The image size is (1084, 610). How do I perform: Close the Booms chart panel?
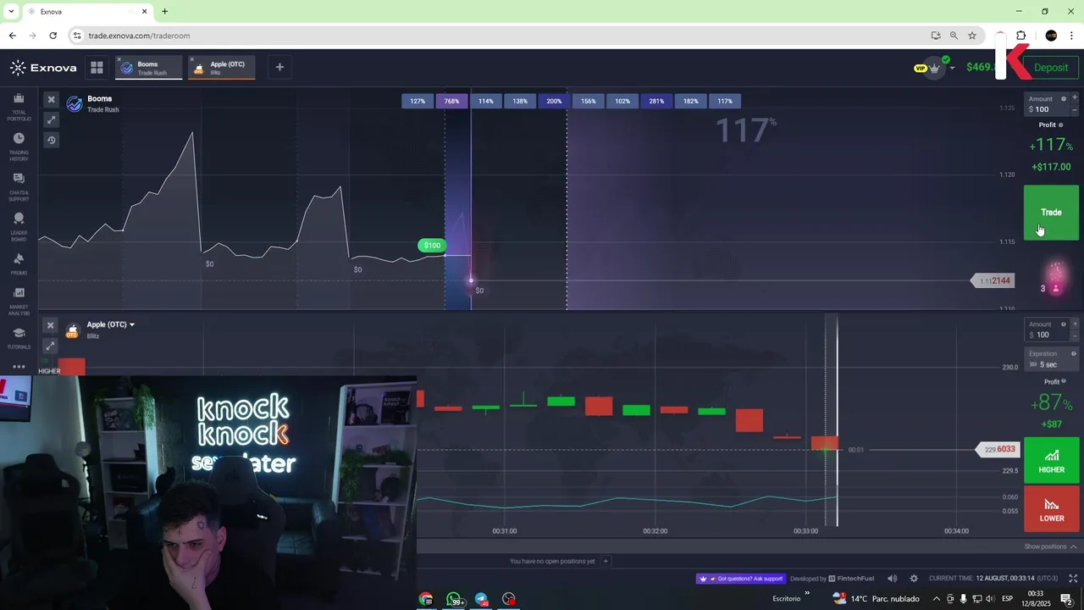[51, 99]
